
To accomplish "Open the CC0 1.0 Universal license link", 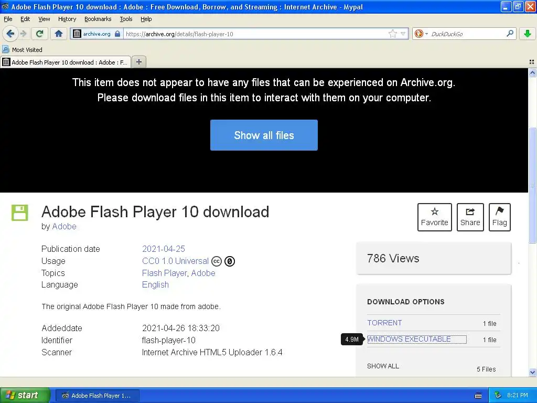I will coord(175,261).
